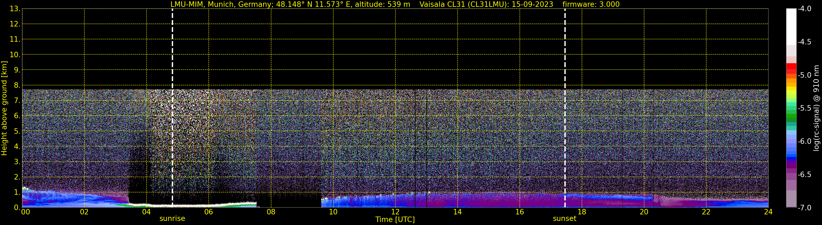Click 'Vaisala CL31 (CL31LMU): 15-09-2023' in title
The height and width of the screenshot is (225, 822).
coord(486,4)
